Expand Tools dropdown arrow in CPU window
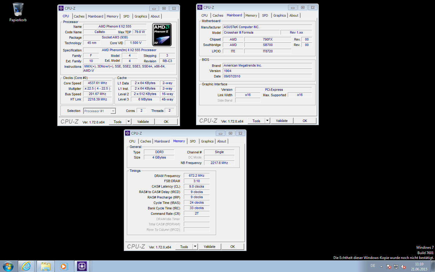 click(x=128, y=122)
